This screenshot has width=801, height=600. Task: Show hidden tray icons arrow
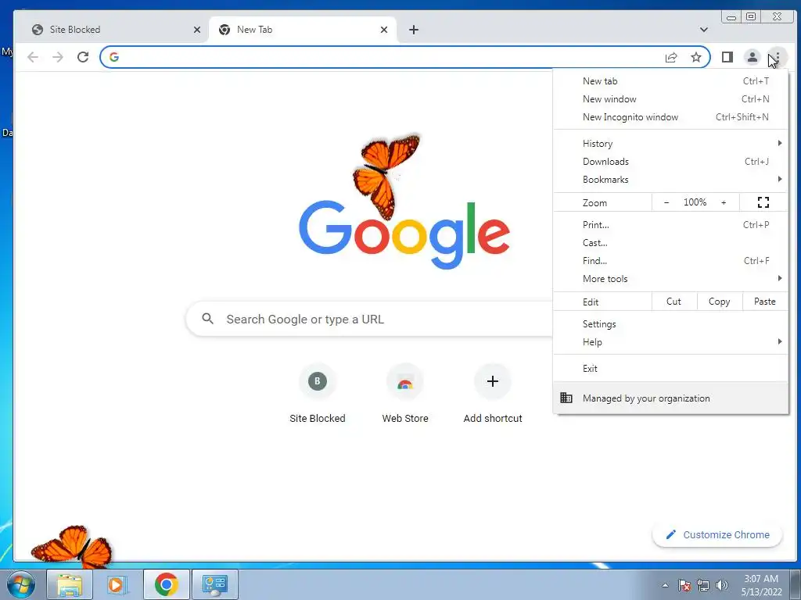pyautogui.click(x=665, y=585)
